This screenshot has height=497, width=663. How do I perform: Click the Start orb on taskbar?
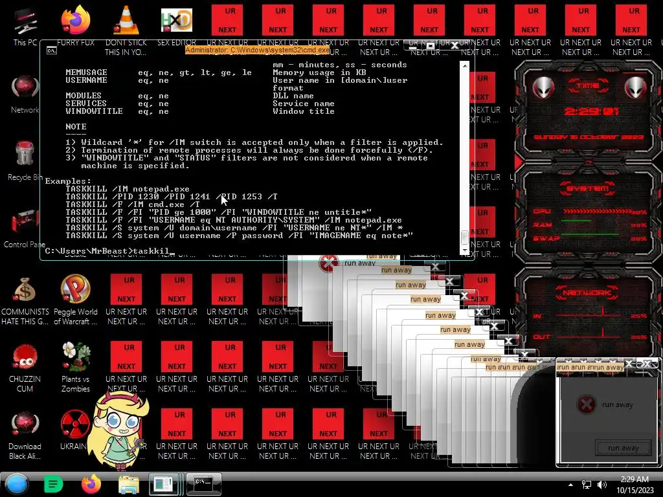click(x=17, y=484)
